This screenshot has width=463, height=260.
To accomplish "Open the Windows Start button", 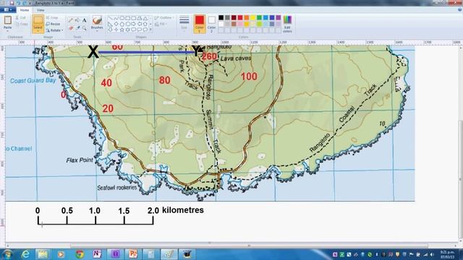I will click(x=7, y=254).
